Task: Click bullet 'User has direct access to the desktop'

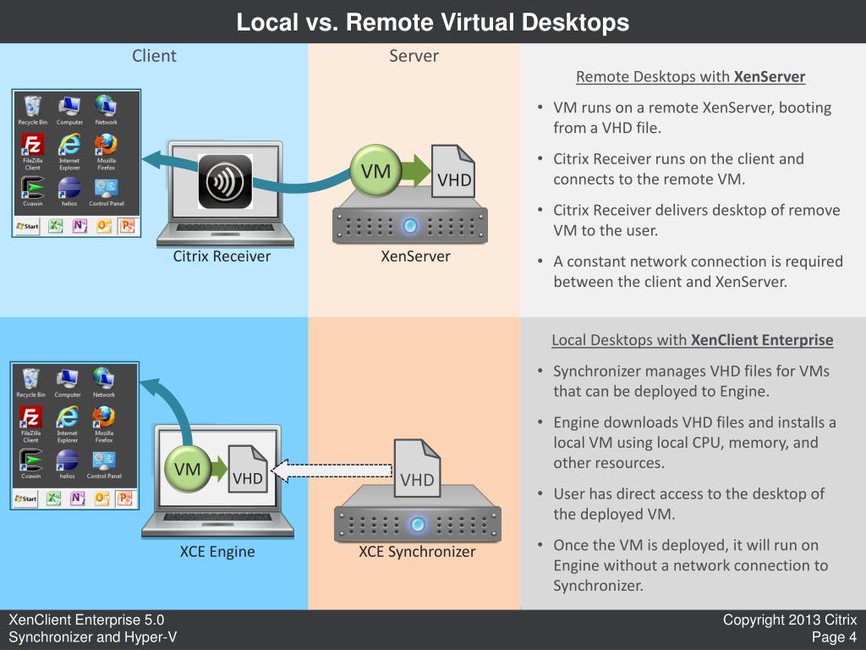Action: (x=688, y=504)
